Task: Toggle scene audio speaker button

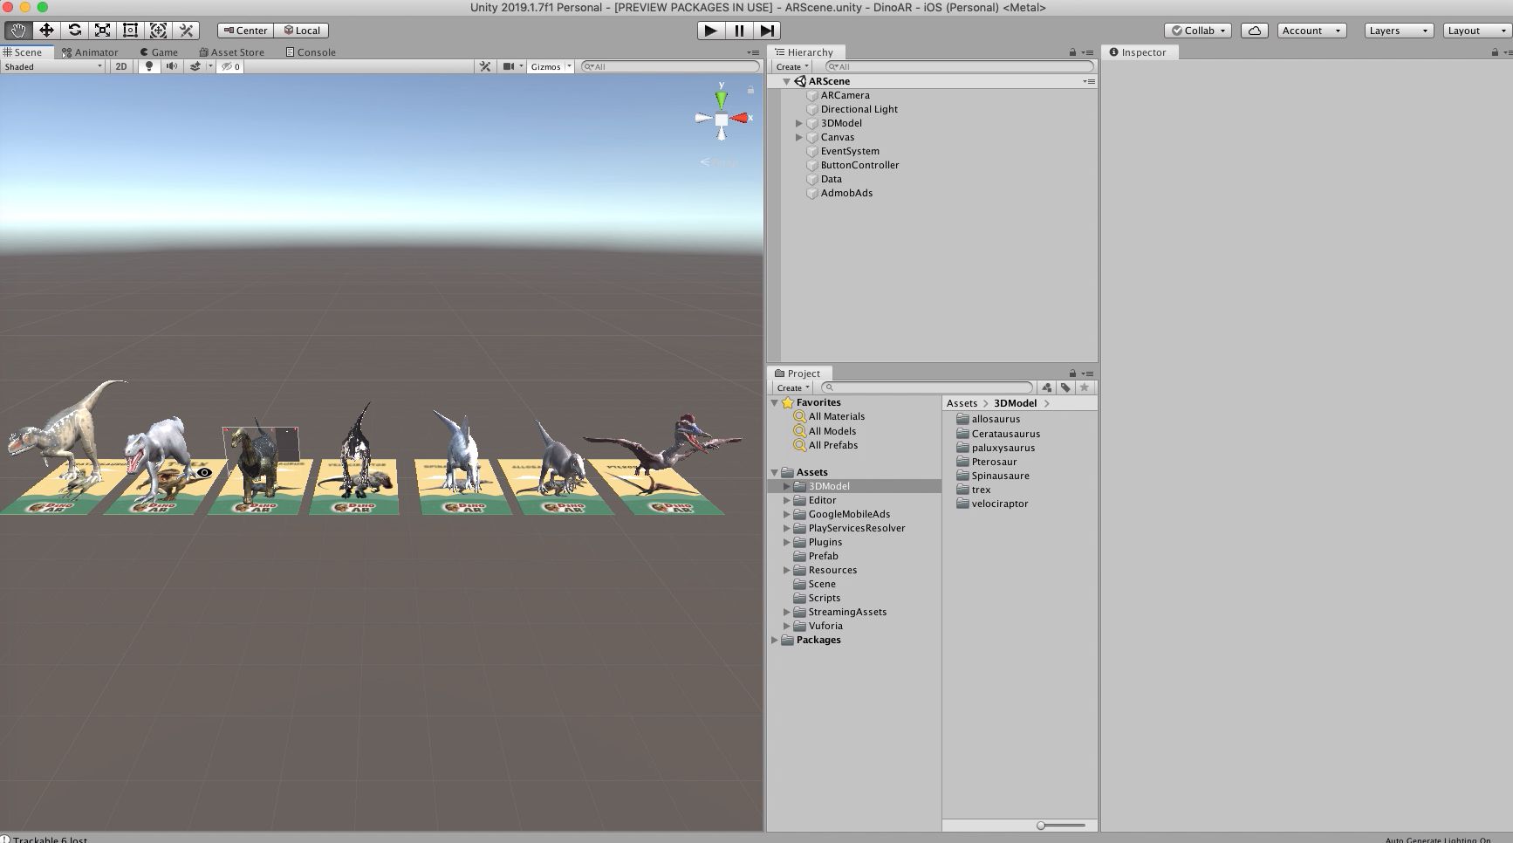Action: point(172,66)
